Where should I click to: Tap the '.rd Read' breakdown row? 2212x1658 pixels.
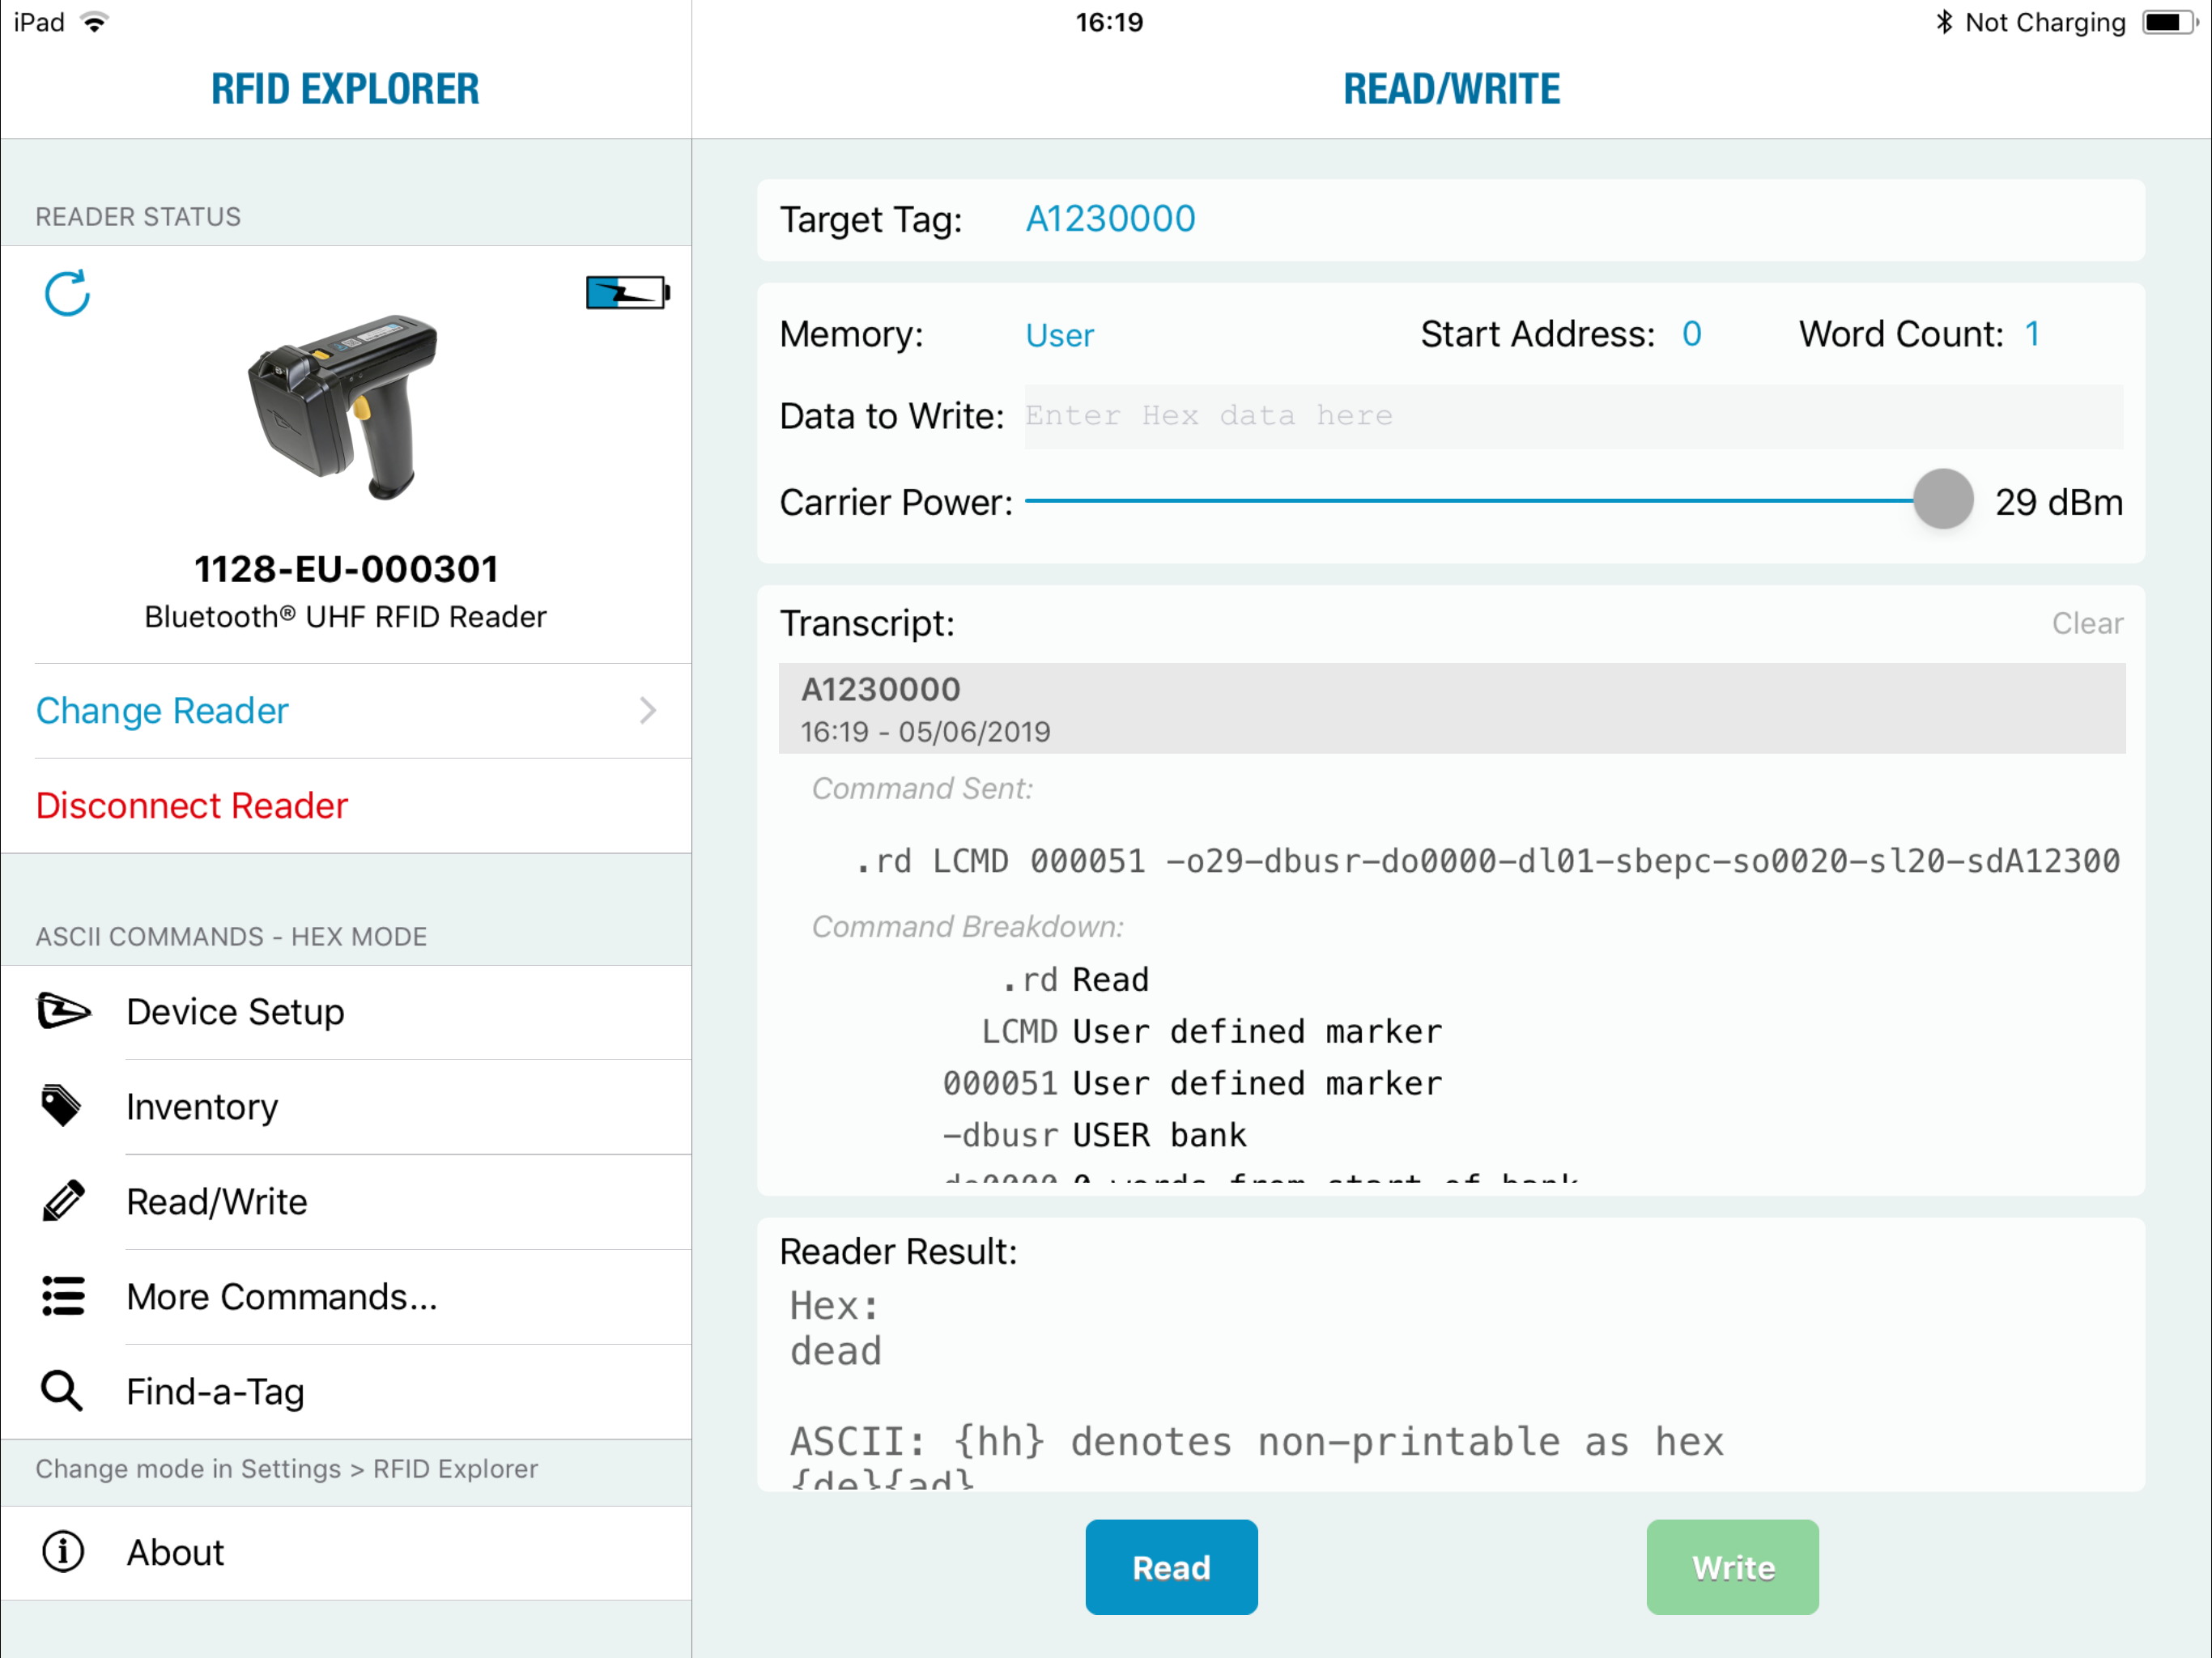coord(1075,979)
